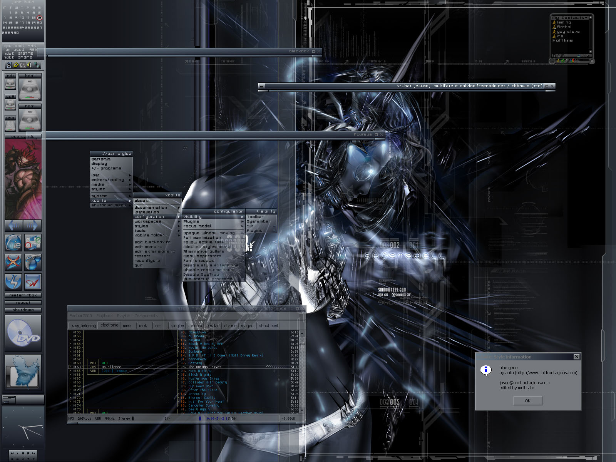Launch the red letter A app icon

(x=33, y=282)
